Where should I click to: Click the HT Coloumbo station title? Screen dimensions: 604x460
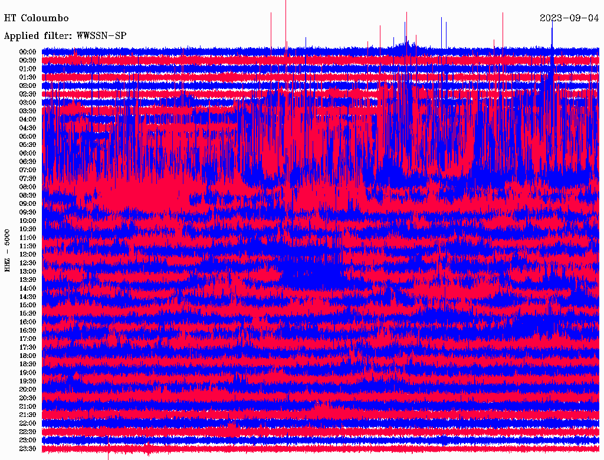36,18
